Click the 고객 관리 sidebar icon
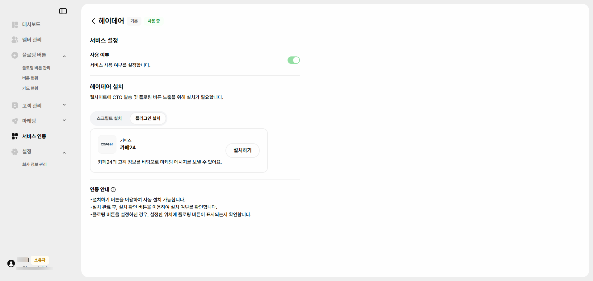The image size is (593, 281). (x=15, y=106)
